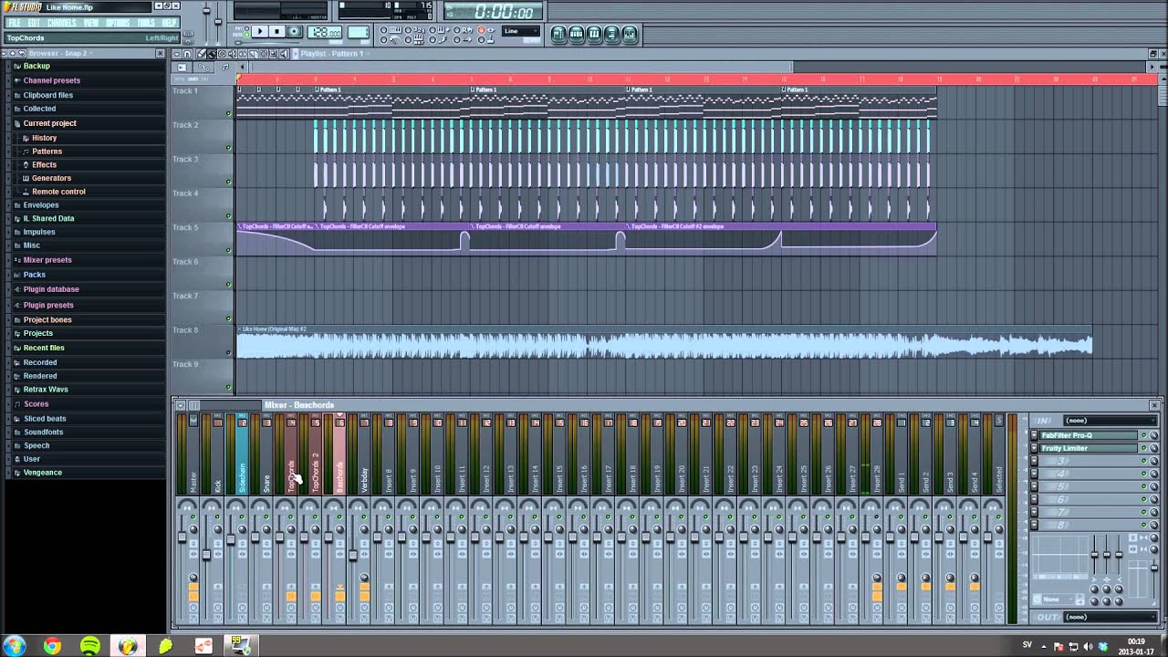Image resolution: width=1168 pixels, height=657 pixels.
Task: Open the Step Sequencer shortcut icon
Action: coord(577,34)
